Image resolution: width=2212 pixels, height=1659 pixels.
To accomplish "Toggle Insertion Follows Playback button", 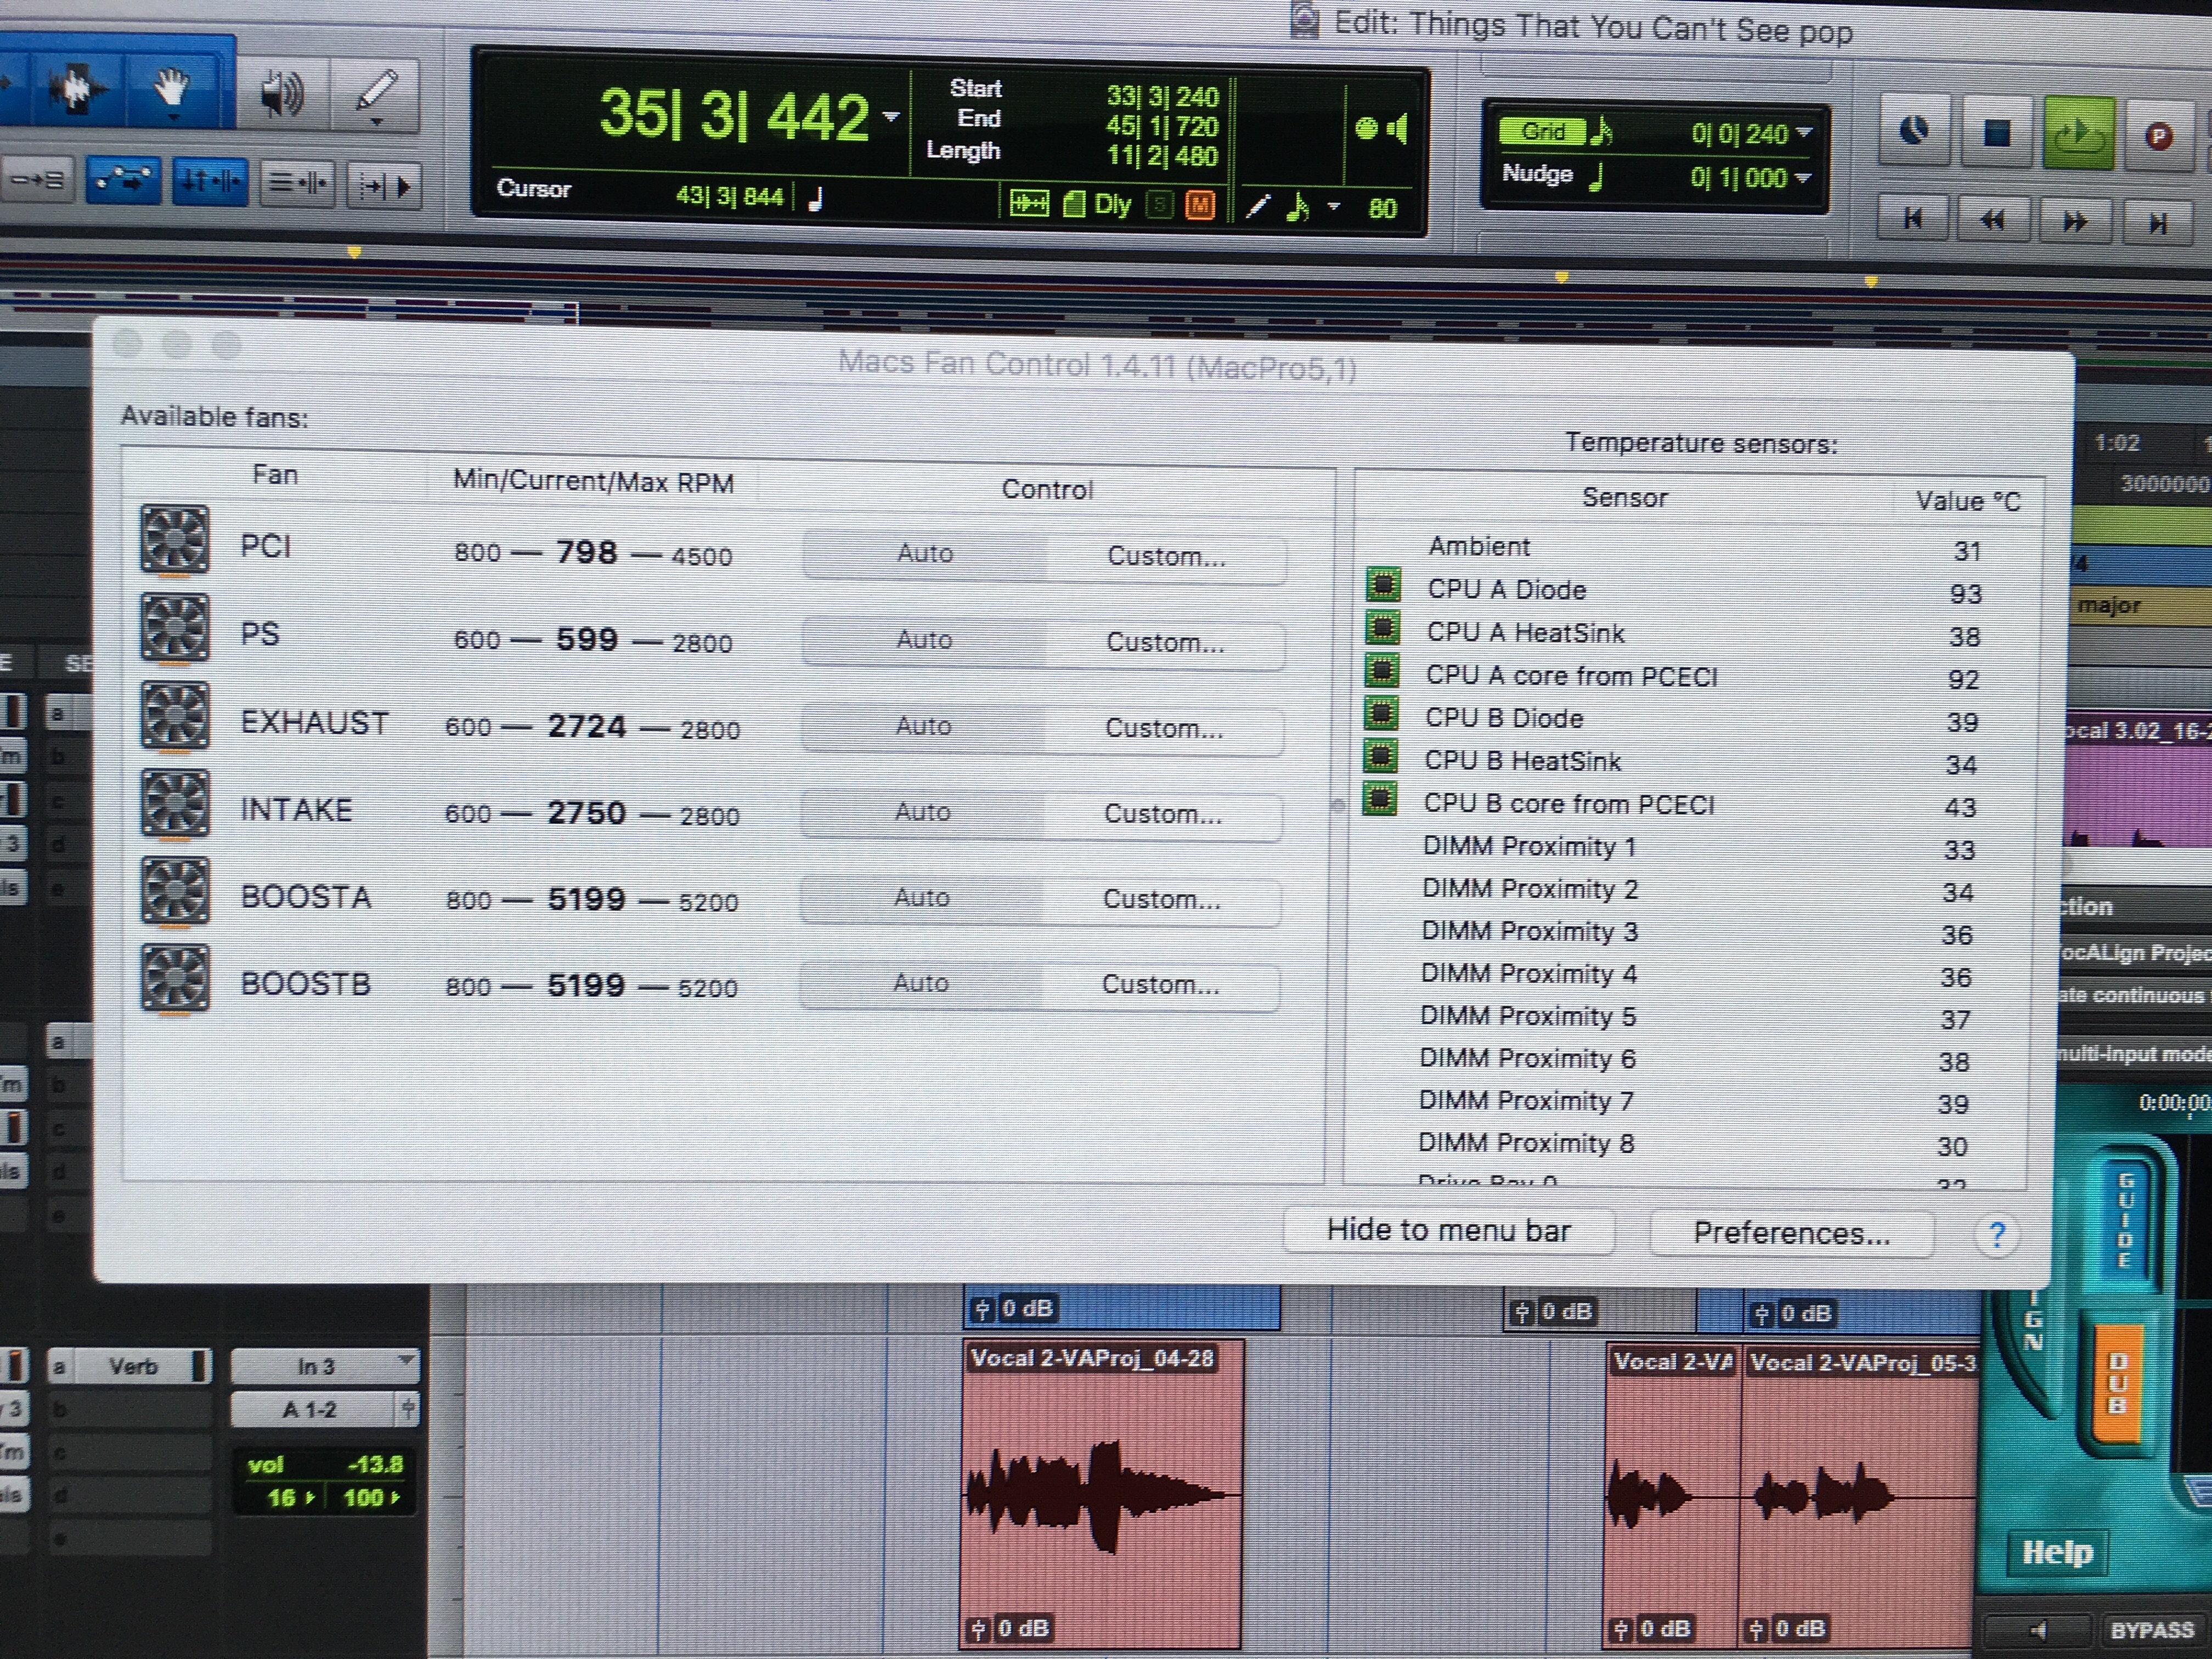I will 384,185.
